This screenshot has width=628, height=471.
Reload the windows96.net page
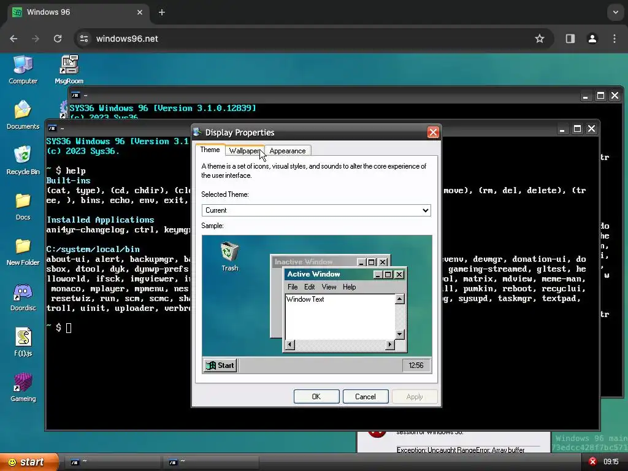pos(58,39)
